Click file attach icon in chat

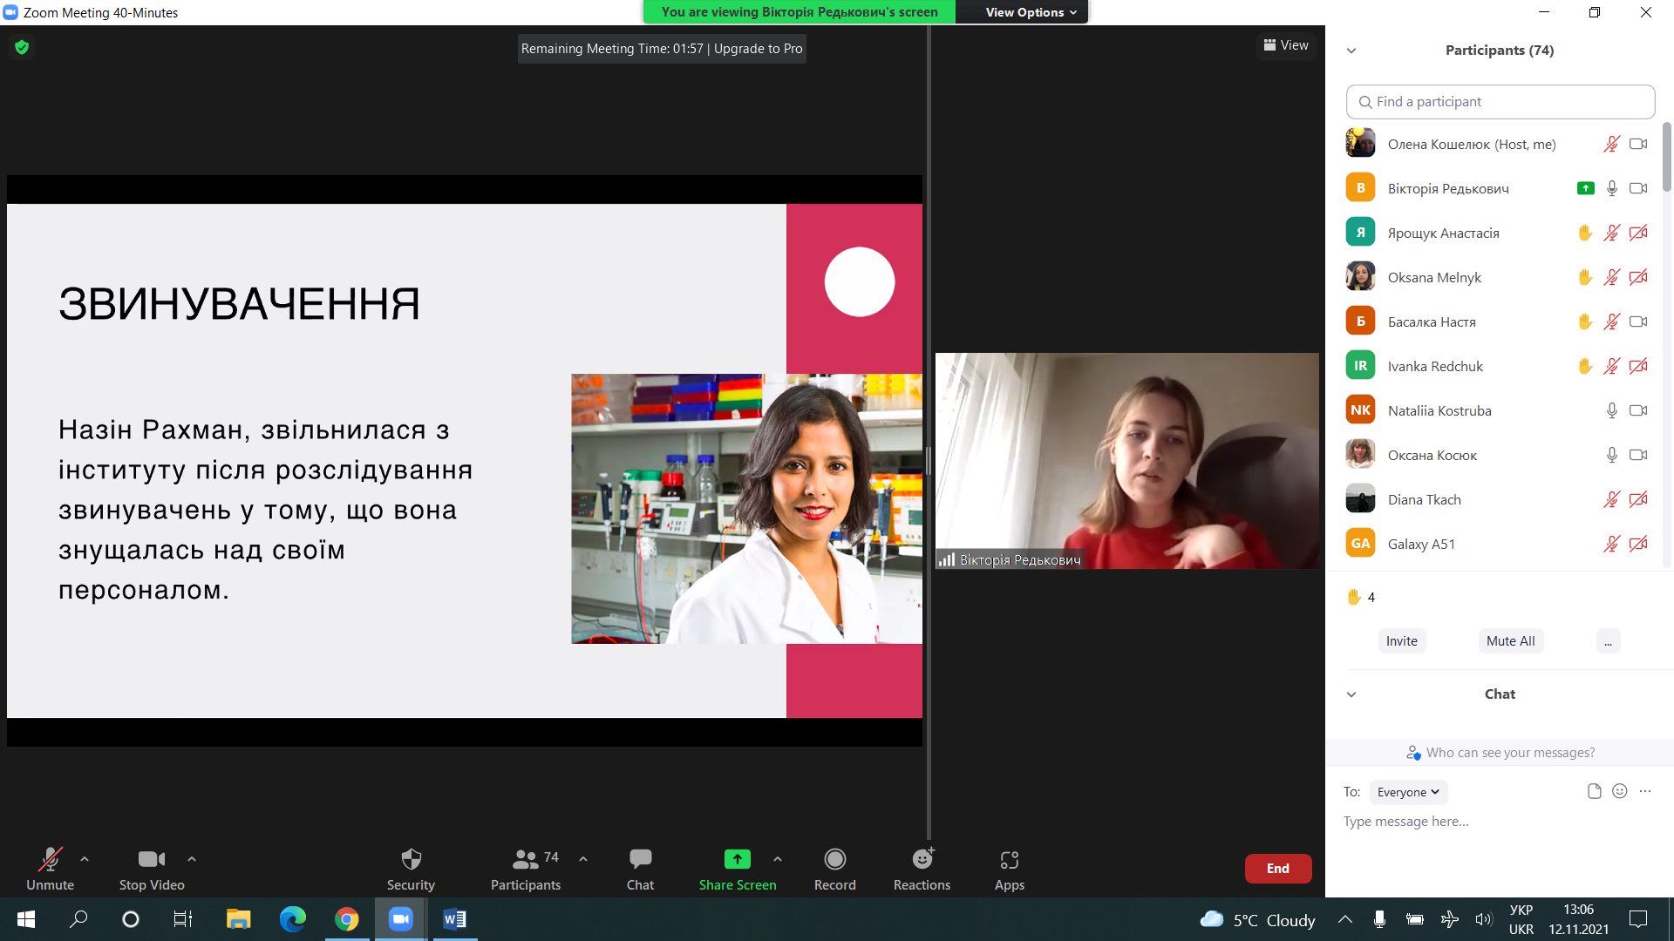[x=1594, y=791]
